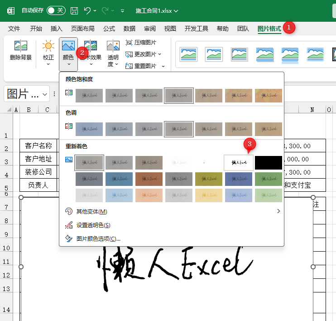
Task: Click the Undo arrow icon
Action: pos(87,10)
